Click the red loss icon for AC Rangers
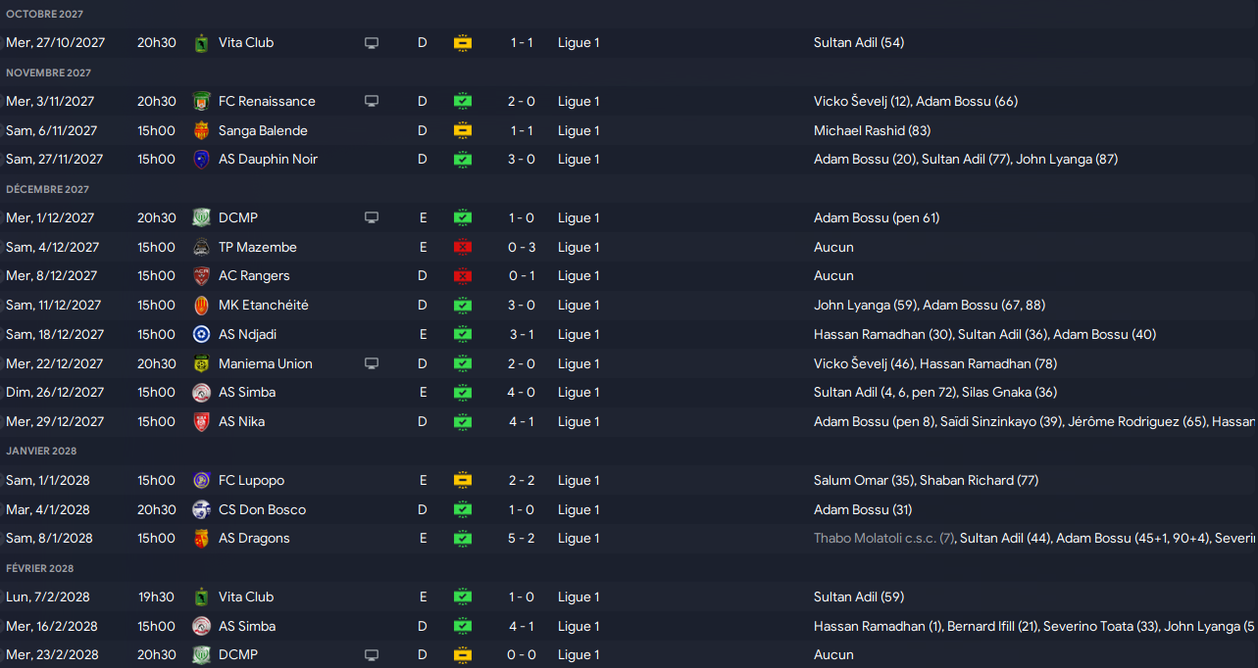 [x=463, y=276]
